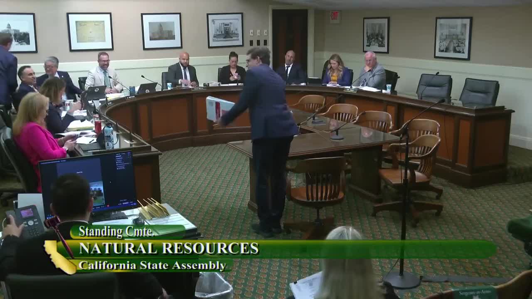Click the "Sergeant-at-Arms" placard

[x=475, y=293]
